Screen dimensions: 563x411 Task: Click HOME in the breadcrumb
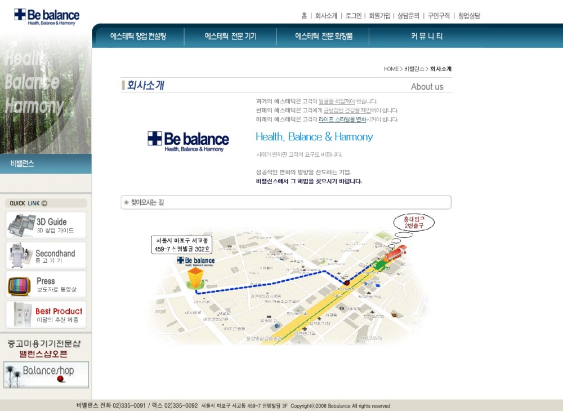(x=391, y=69)
